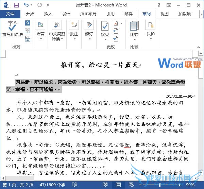Click the ABC 123 Word Count icon

click(x=27, y=39)
